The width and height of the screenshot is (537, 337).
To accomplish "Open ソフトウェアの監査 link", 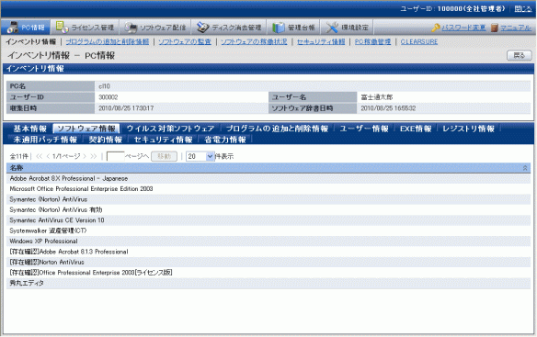I will tap(185, 41).
